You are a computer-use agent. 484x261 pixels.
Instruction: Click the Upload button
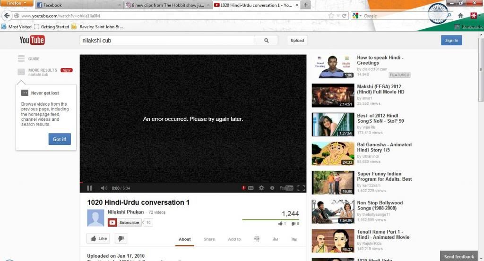(x=297, y=41)
